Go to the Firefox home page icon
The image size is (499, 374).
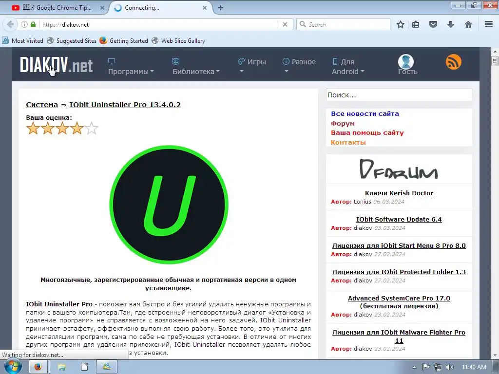(x=468, y=24)
